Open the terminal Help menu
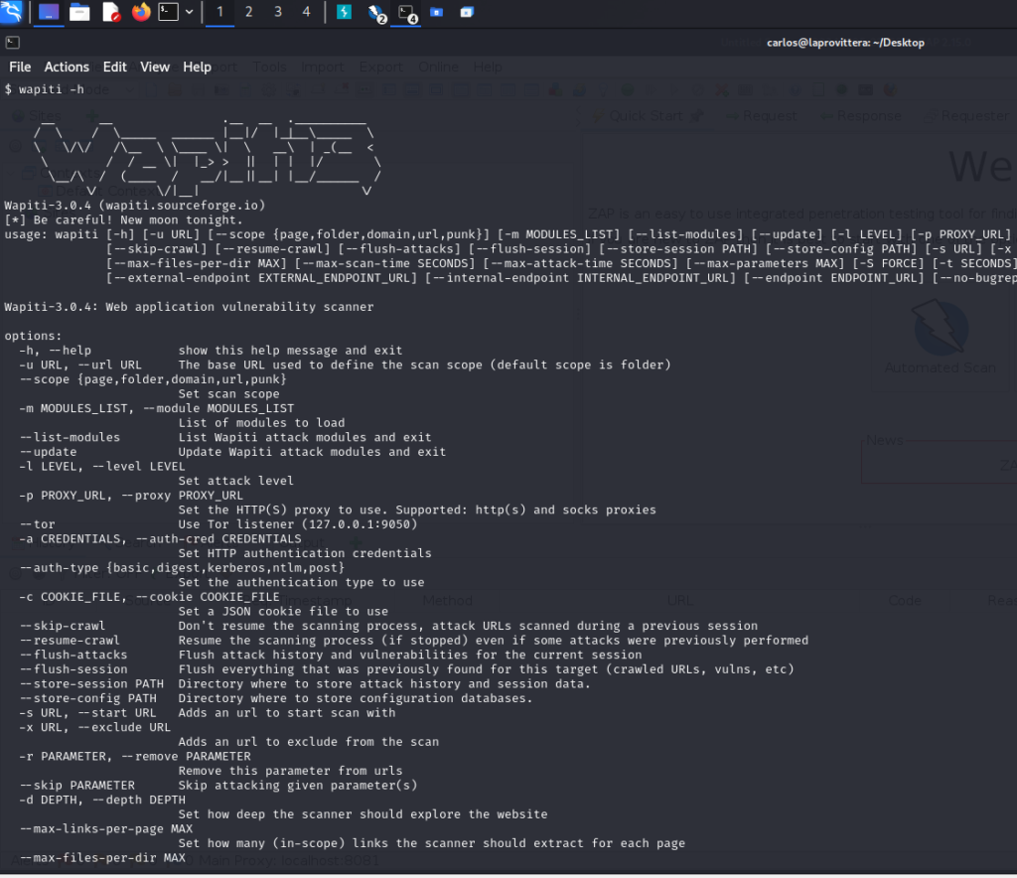The image size is (1017, 878). [197, 67]
